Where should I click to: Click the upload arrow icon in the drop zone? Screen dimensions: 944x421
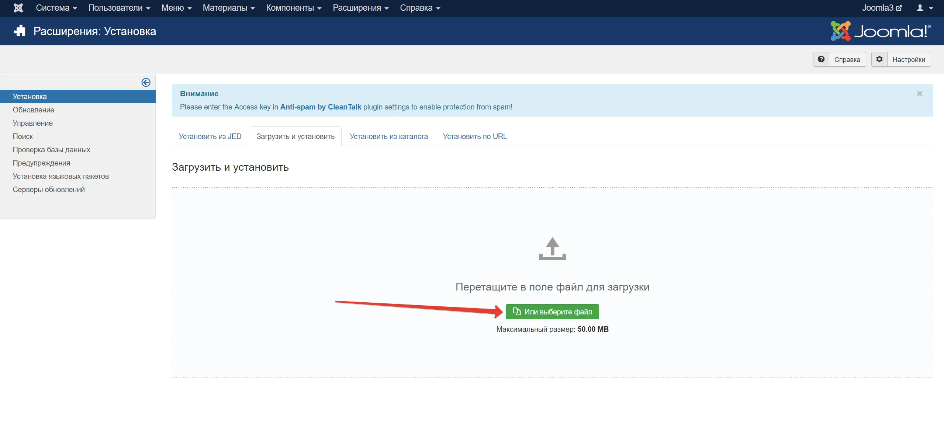point(552,248)
